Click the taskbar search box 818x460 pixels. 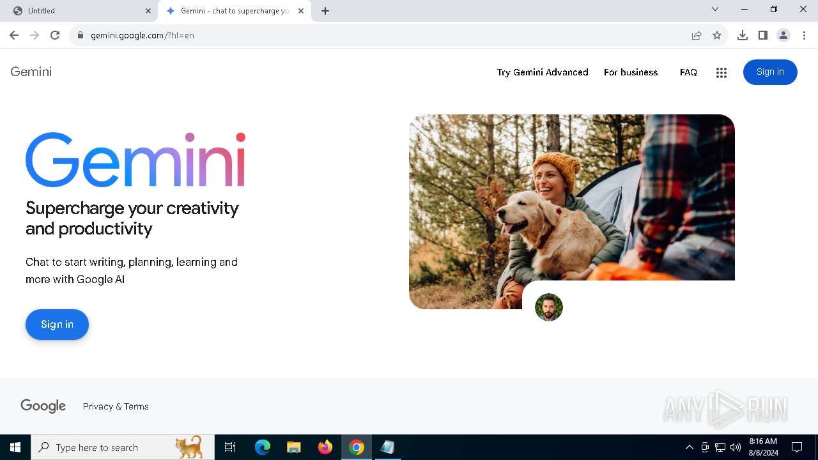[123, 447]
